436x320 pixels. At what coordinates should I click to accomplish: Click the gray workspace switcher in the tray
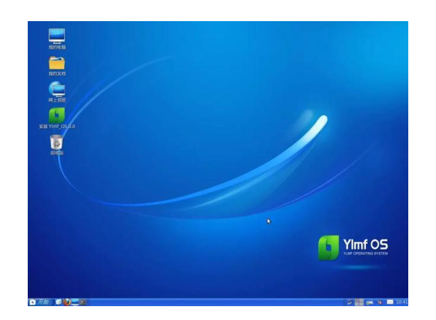tap(360, 302)
